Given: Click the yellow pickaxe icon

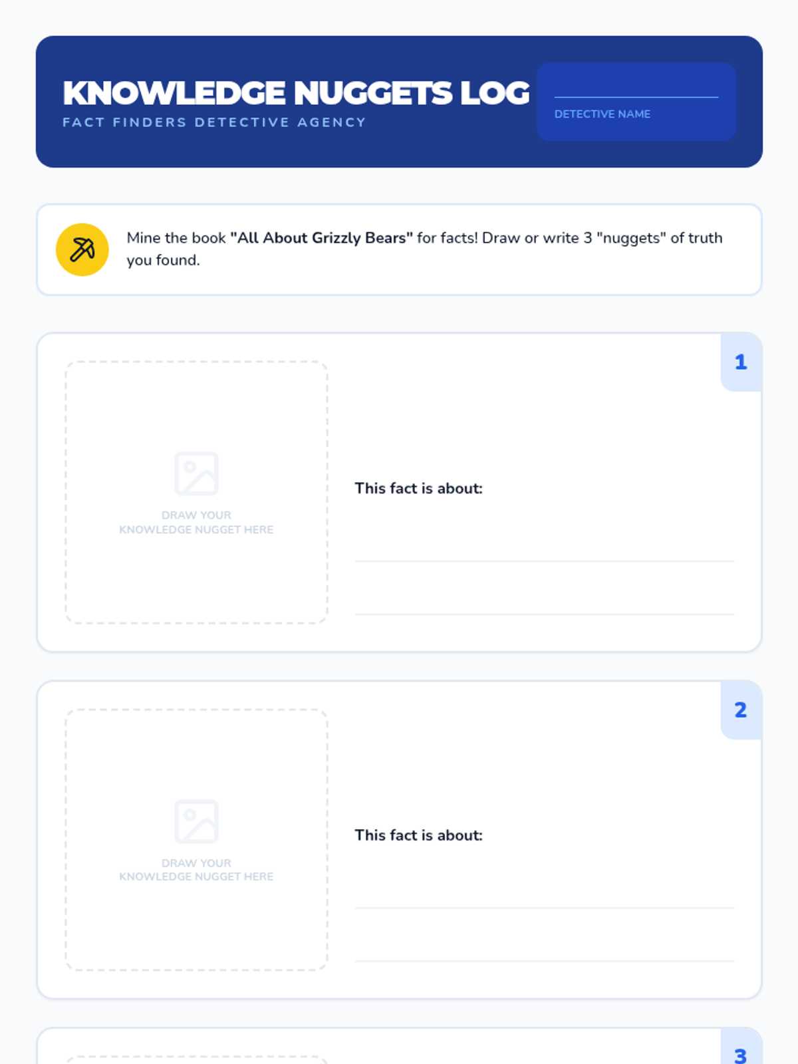Looking at the screenshot, I should click(x=82, y=249).
